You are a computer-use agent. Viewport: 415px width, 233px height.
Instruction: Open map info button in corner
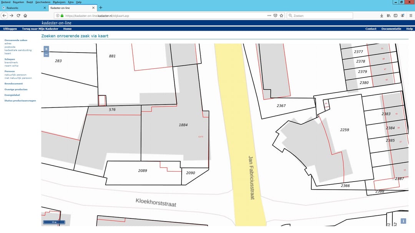click(x=403, y=221)
